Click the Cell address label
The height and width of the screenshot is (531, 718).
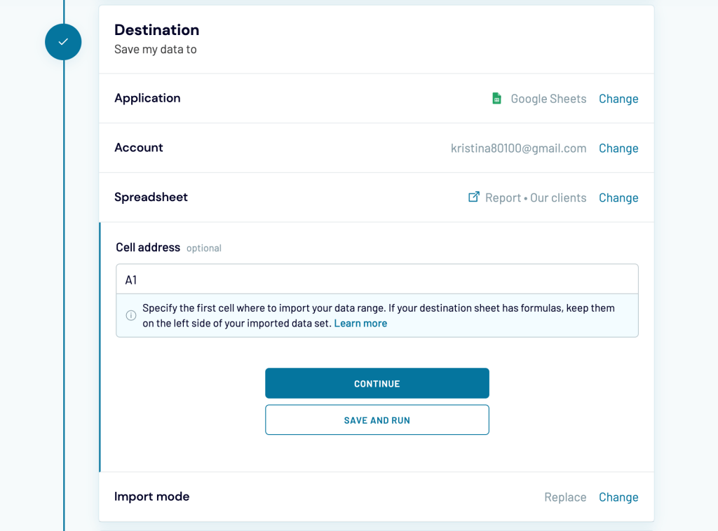[x=148, y=247]
